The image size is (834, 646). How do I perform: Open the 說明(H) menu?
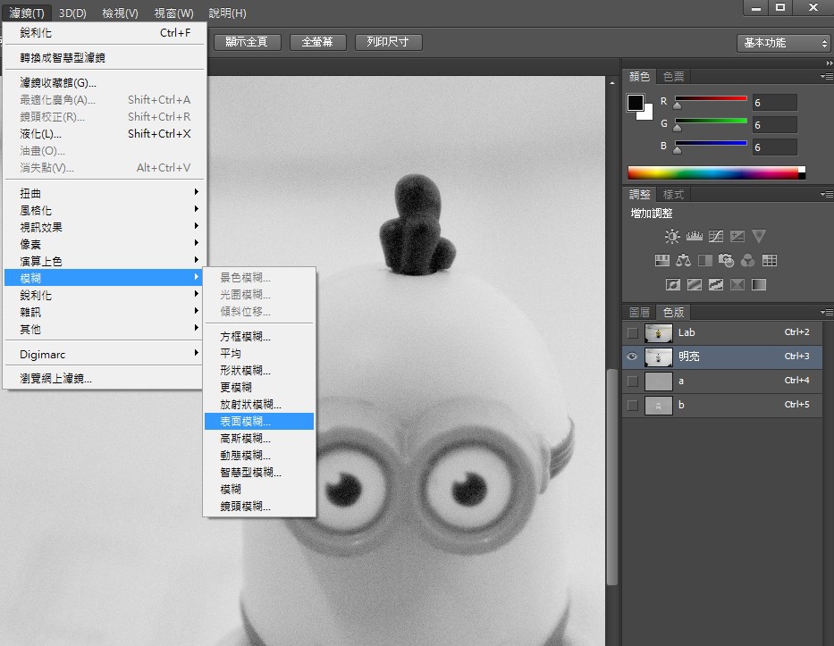click(227, 13)
